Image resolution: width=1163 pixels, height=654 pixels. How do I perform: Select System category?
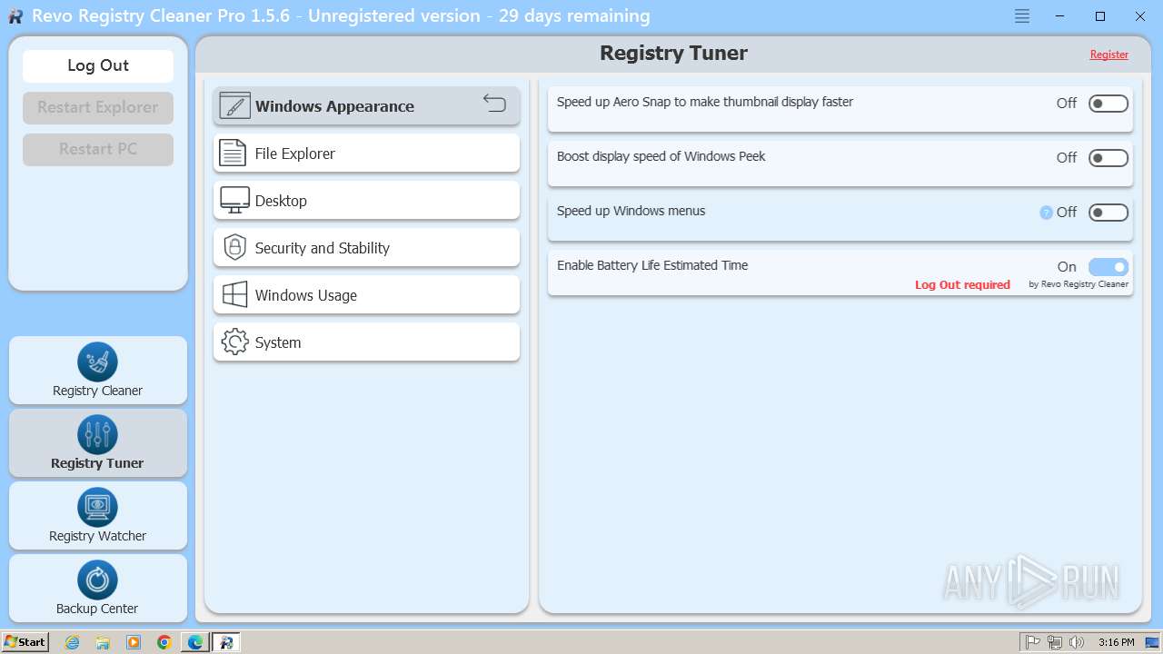pos(366,342)
